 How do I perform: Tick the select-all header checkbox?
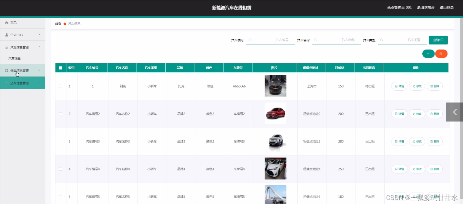[x=61, y=68]
